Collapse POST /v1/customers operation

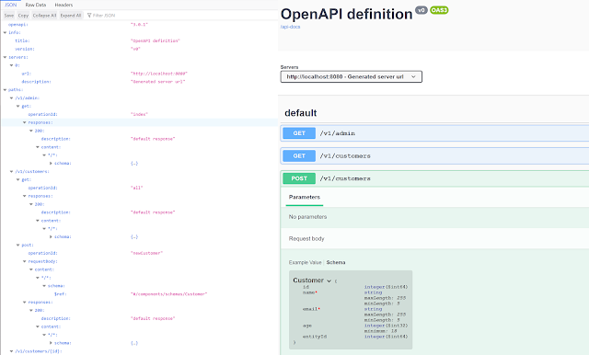[434, 178]
